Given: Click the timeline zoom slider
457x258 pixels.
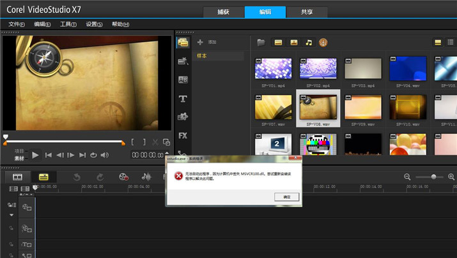Looking at the screenshot, I should click(x=433, y=176).
